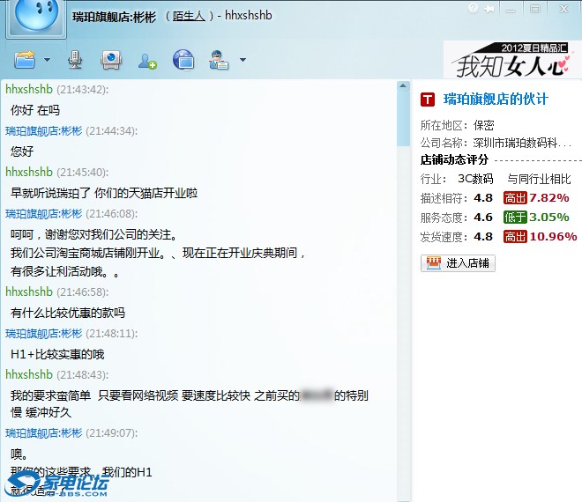Click the message H1+比较实惠的哦
This screenshot has width=582, height=502.
[57, 354]
